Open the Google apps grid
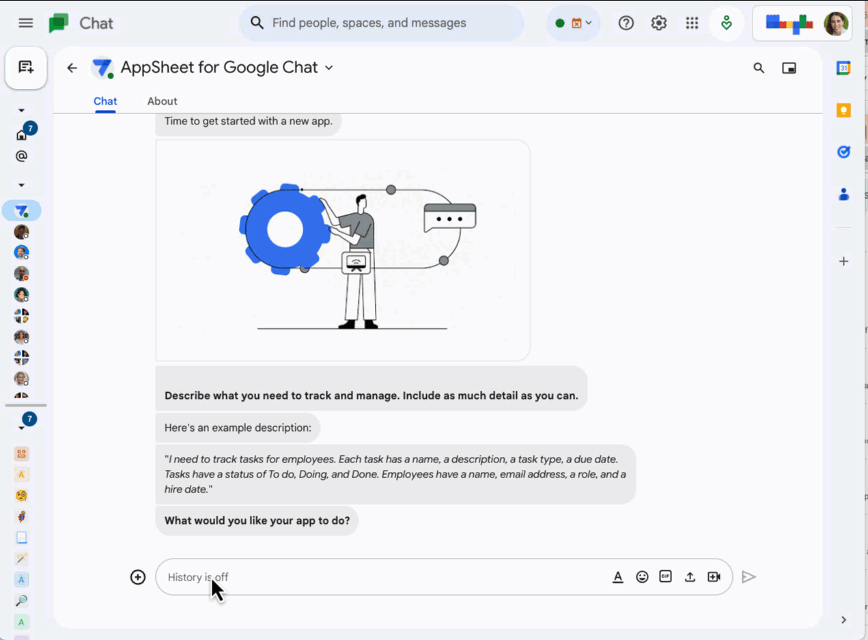The width and height of the screenshot is (868, 640). [x=692, y=23]
